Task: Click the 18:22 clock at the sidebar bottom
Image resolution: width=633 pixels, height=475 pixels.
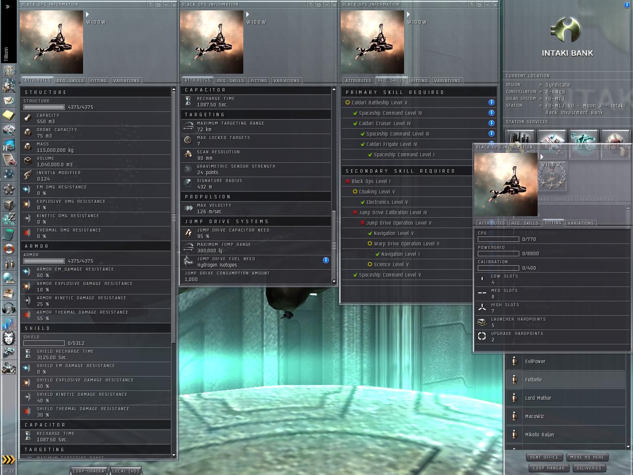Action: (x=8, y=471)
